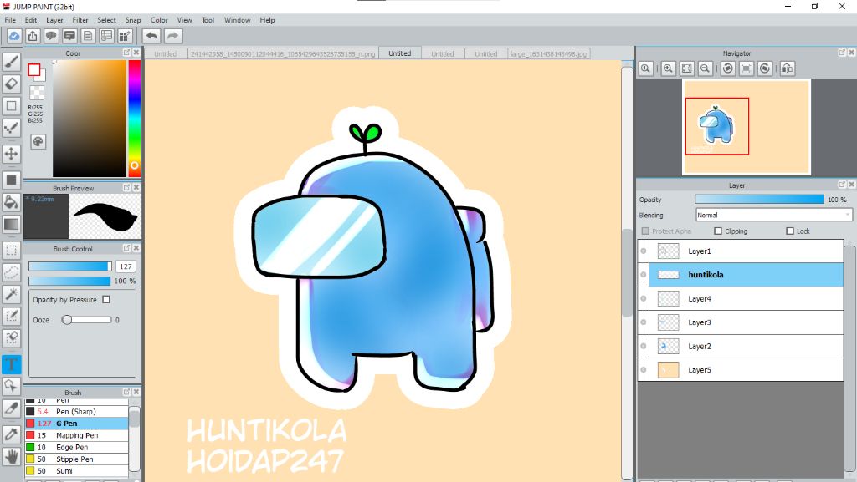Adjust the layer Opacity slider
Viewport: 857px width, 482px height.
[759, 200]
